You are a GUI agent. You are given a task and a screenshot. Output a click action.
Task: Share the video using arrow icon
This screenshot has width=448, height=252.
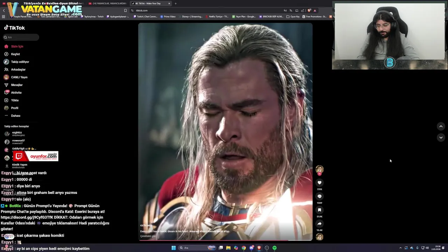320,224
